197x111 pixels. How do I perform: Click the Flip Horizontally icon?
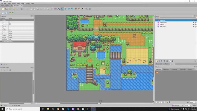pyautogui.click(x=3, y=13)
